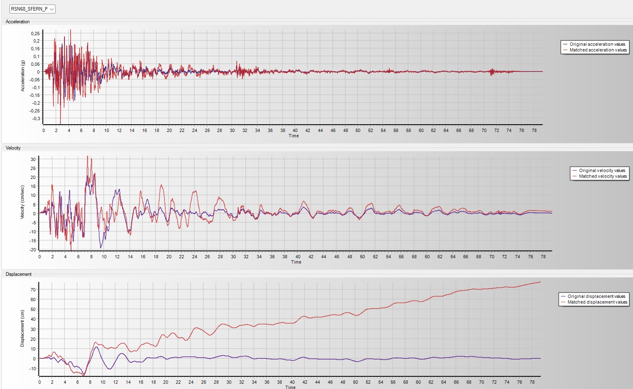Click the 'Acceleration (g)' vertical axis title
The width and height of the screenshot is (633, 389).
23,76
